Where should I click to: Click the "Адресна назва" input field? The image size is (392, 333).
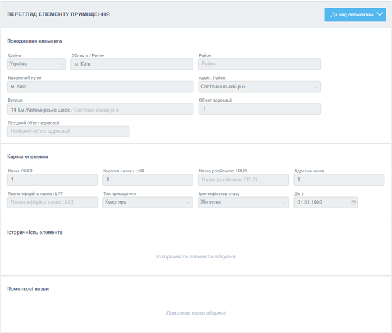[339, 180]
